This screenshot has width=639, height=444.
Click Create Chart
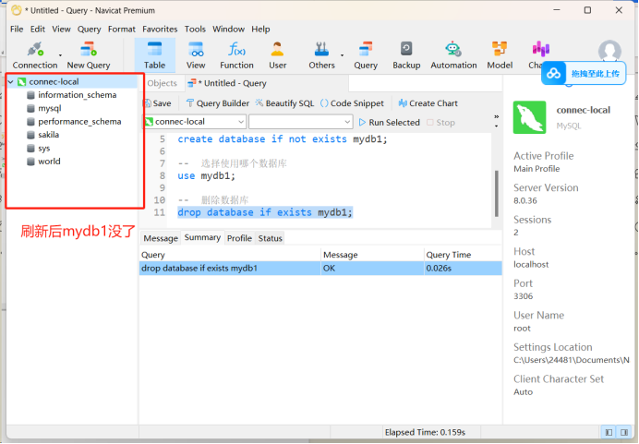click(x=428, y=103)
